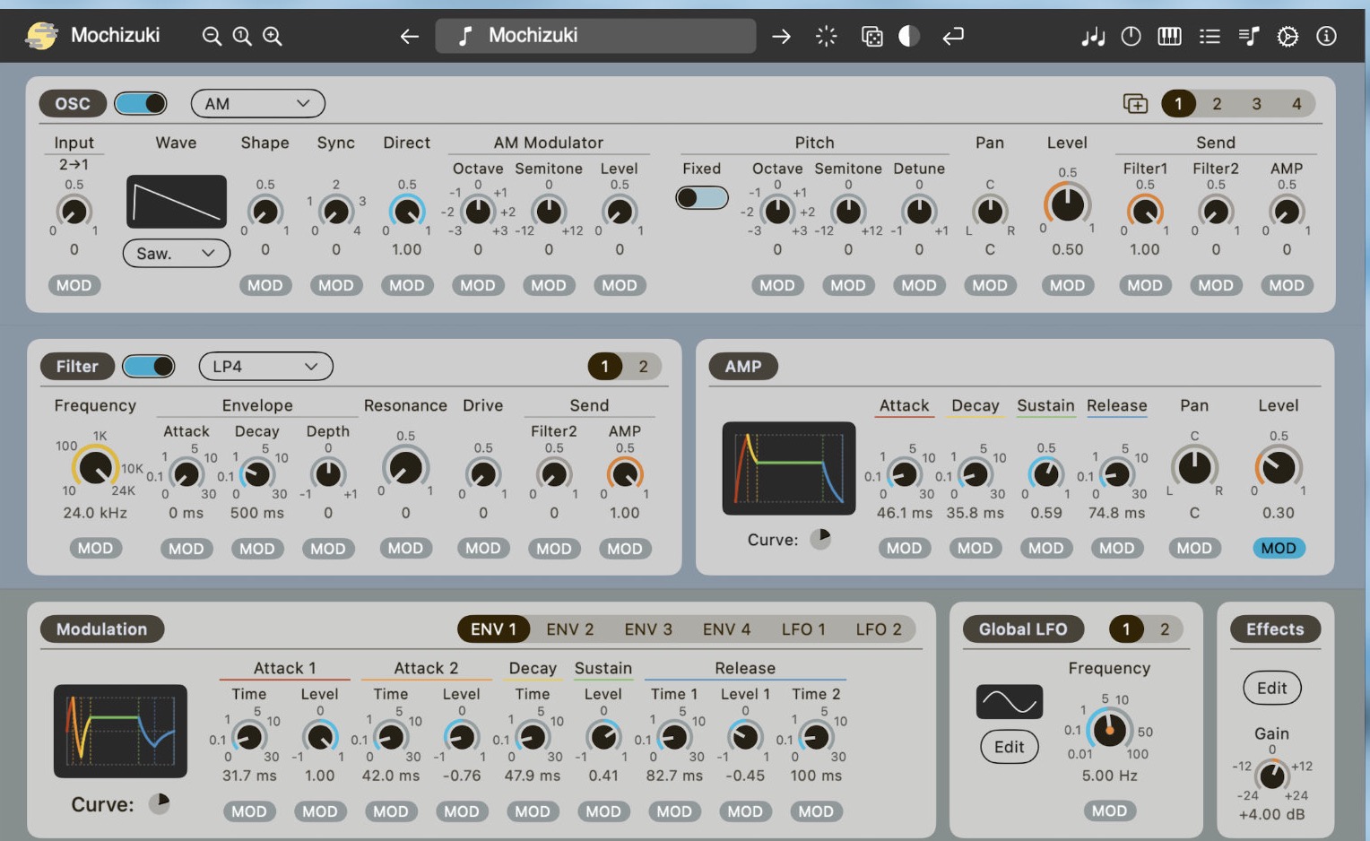The height and width of the screenshot is (841, 1370).
Task: Select Global LFO tab 2
Action: coord(1165,629)
